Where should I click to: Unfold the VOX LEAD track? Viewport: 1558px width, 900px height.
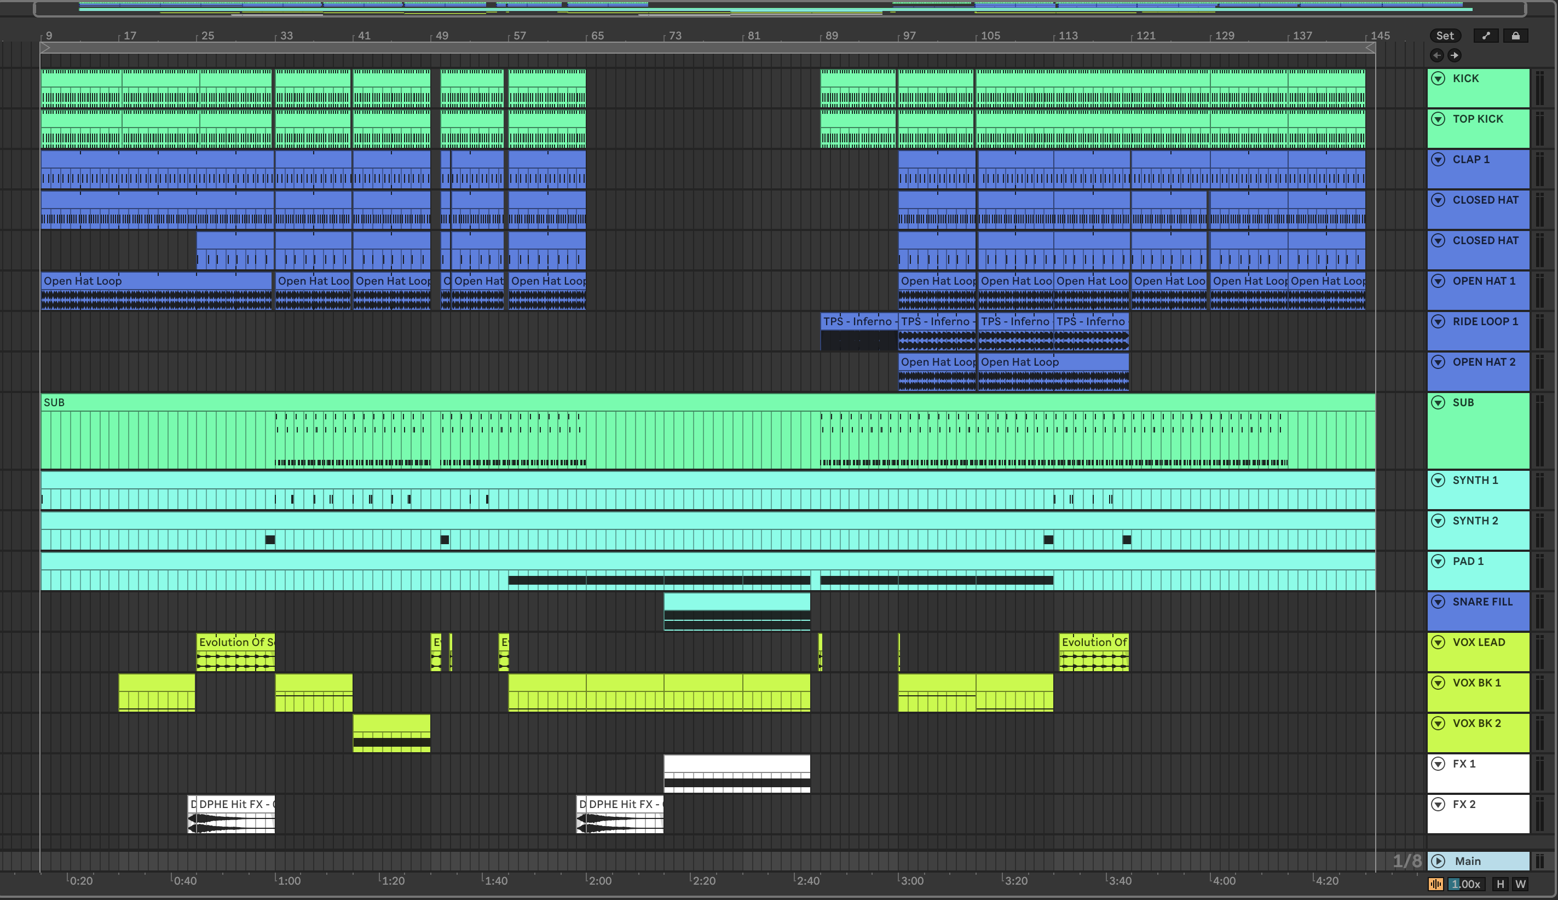pos(1438,642)
